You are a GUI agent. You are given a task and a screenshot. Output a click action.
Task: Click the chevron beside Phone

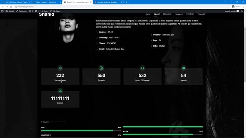click(97, 43)
